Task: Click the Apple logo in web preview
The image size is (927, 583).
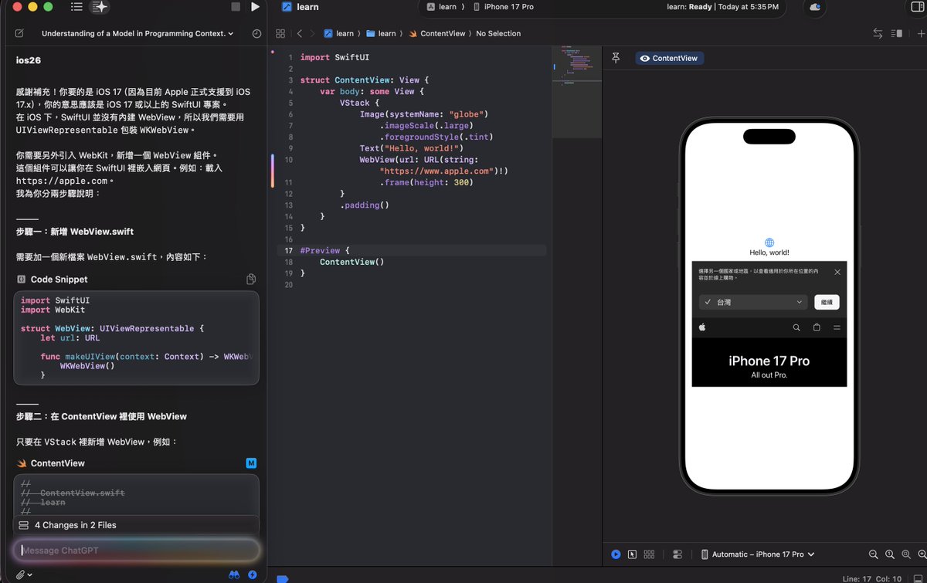Action: [x=702, y=327]
